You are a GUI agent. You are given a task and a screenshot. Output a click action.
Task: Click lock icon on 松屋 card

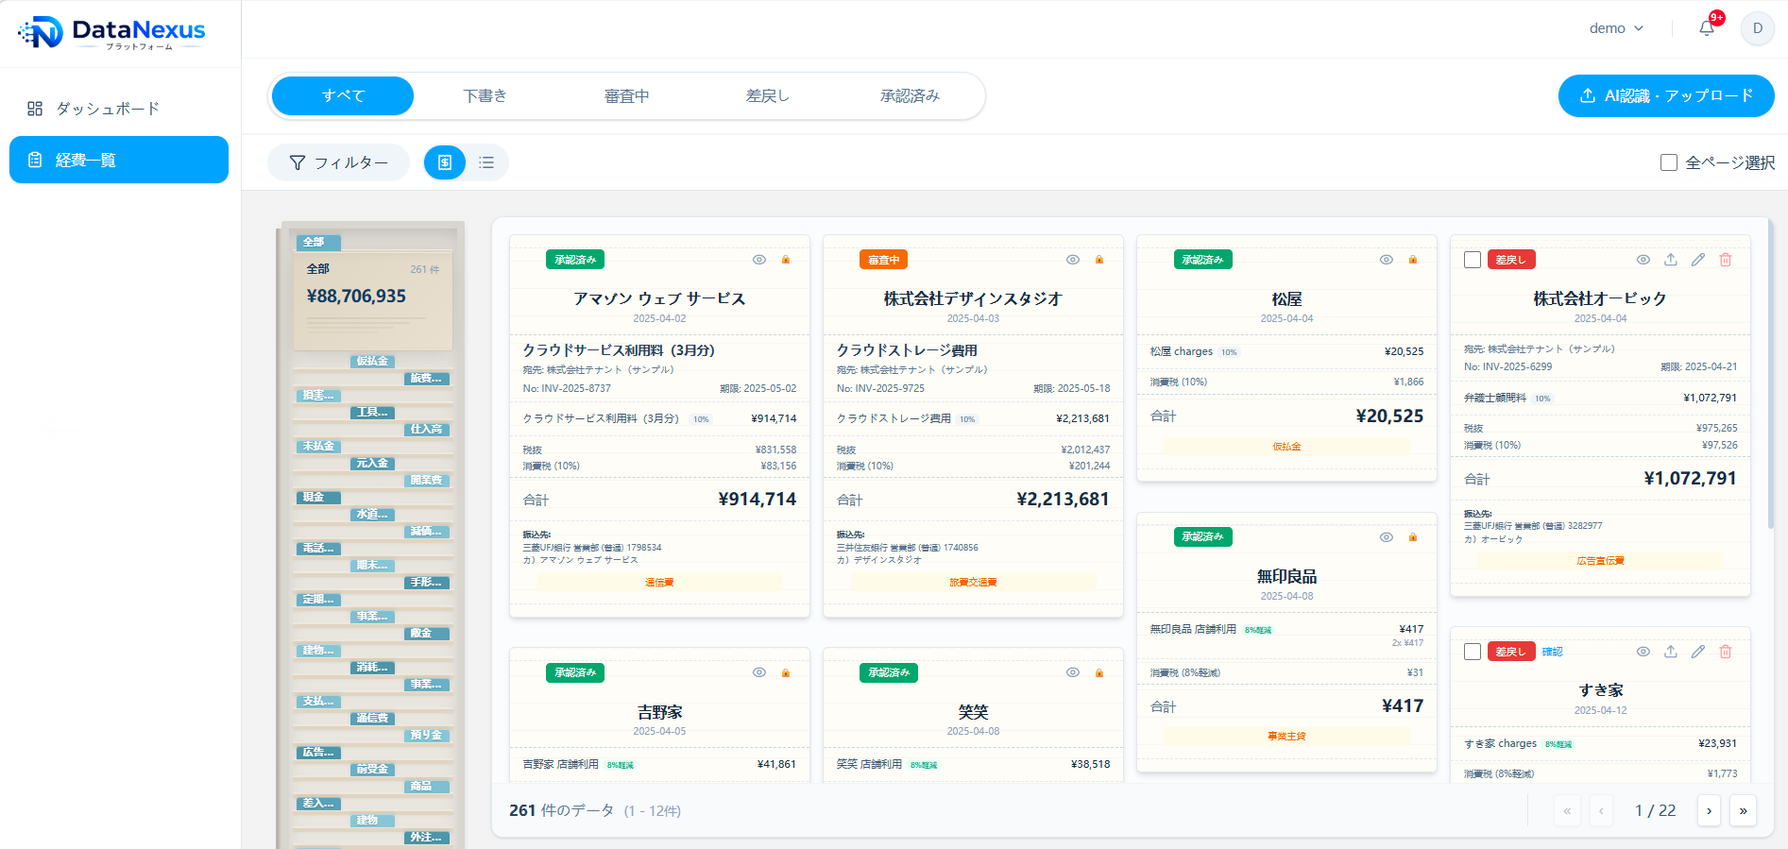[x=1413, y=260]
